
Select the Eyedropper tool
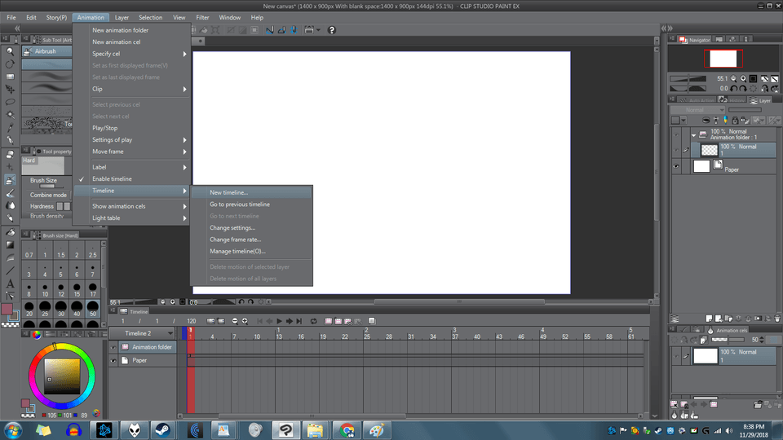[x=10, y=129]
